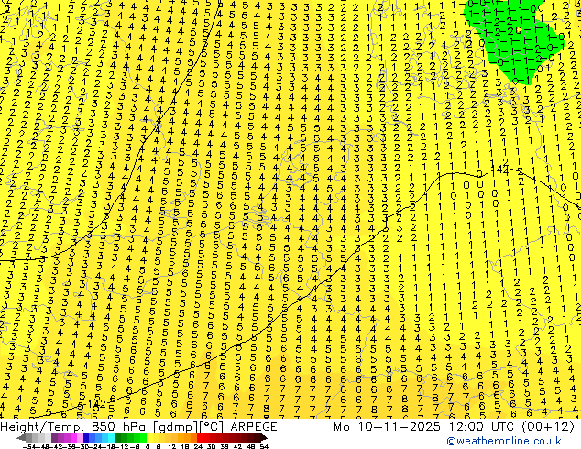The image size is (581, 449).
Task: Click the [gdmp] unit label
Action: [x=177, y=427]
